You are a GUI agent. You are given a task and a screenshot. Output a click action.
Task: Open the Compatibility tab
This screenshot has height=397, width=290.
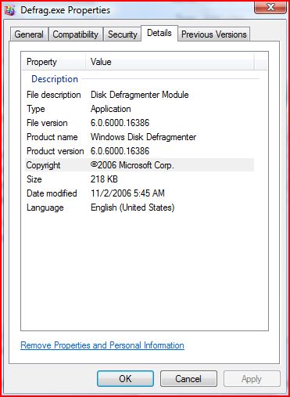click(x=76, y=34)
